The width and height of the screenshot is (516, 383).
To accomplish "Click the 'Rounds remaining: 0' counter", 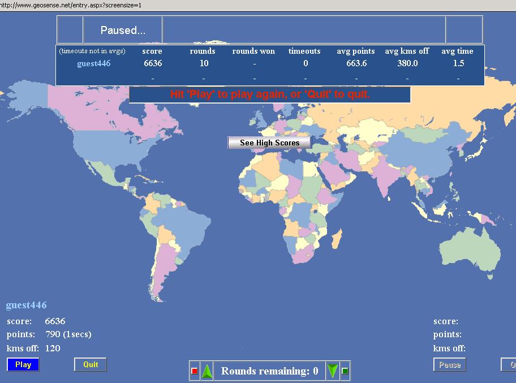I will pos(269,371).
